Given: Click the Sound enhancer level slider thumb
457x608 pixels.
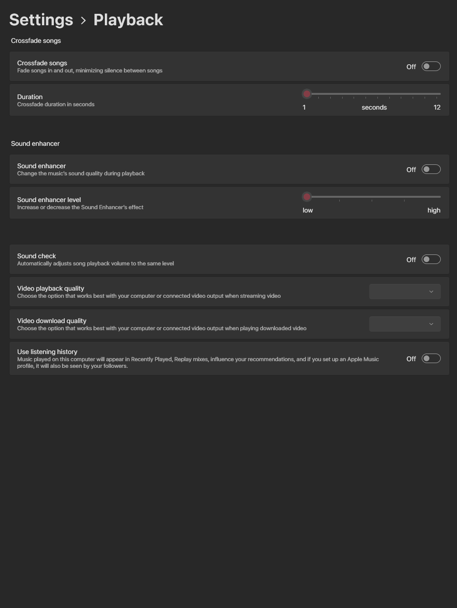Looking at the screenshot, I should 307,196.
